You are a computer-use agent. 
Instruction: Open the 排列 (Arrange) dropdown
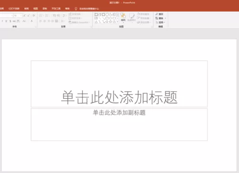pyautogui.click(x=123, y=18)
